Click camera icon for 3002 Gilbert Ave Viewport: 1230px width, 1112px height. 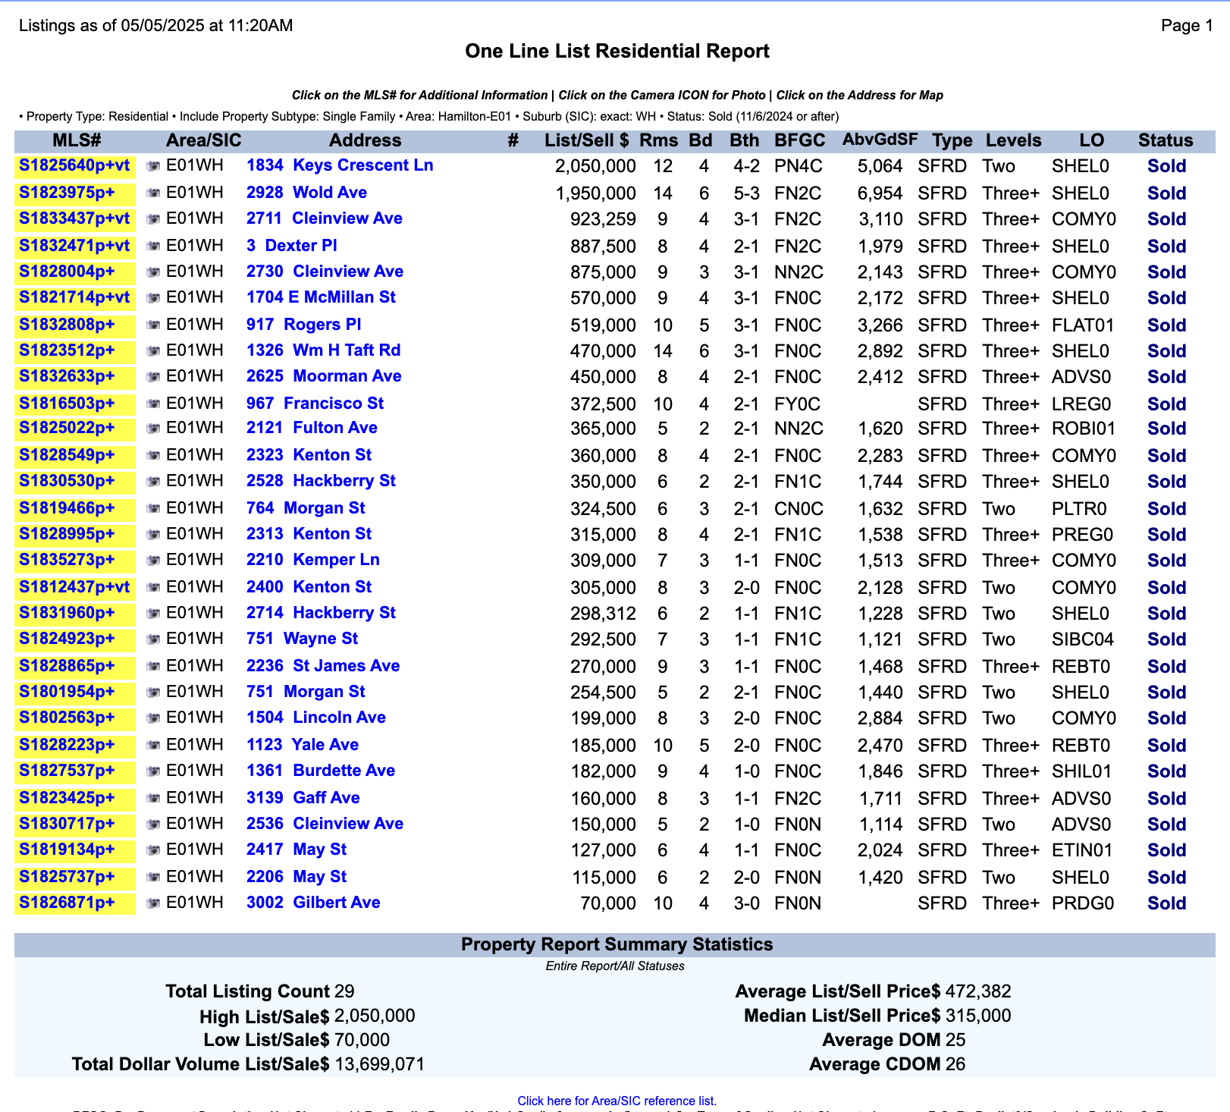coord(153,903)
